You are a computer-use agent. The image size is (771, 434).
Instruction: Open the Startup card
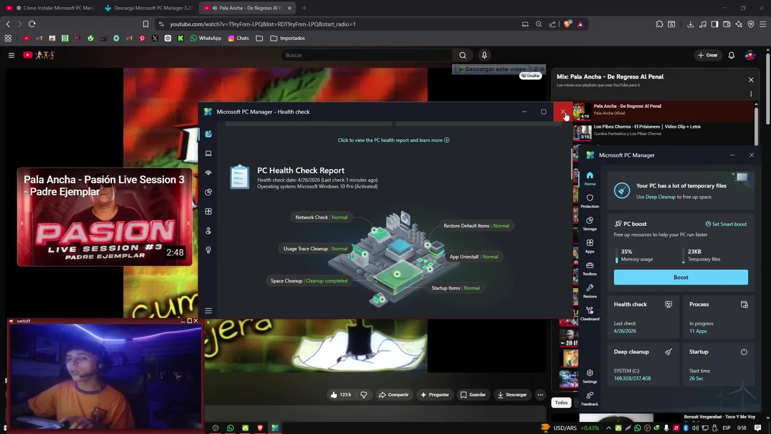(x=719, y=365)
